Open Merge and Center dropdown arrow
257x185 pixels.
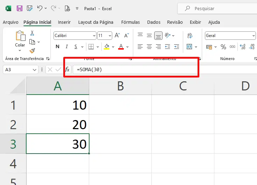coord(196,47)
